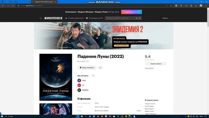Screen dimensions: 209x118
Task: Open actor Майкл Пенья page
Action: pyautogui.click(x=149, y=111)
